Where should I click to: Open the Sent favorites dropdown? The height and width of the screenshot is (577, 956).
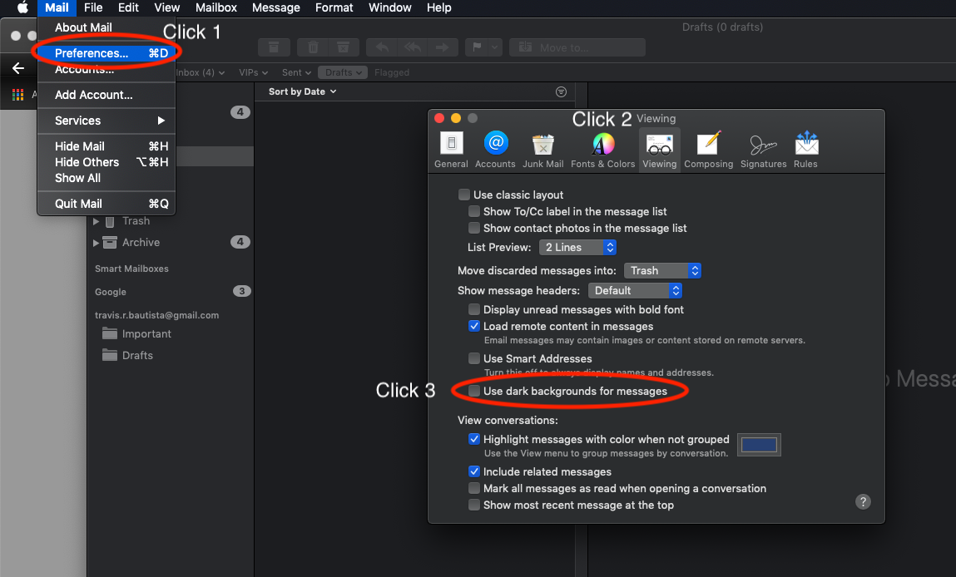296,72
